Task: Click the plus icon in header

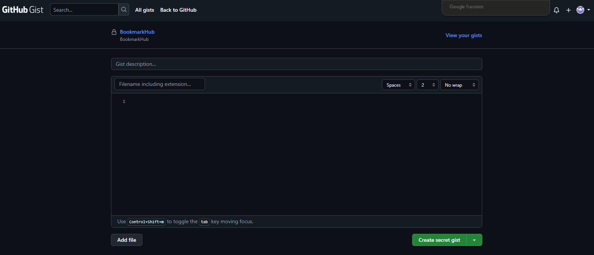Action: (x=568, y=10)
